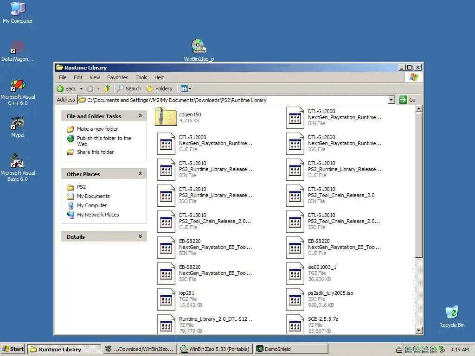Open the File menu
Image resolution: width=475 pixels, height=356 pixels.
(63, 77)
